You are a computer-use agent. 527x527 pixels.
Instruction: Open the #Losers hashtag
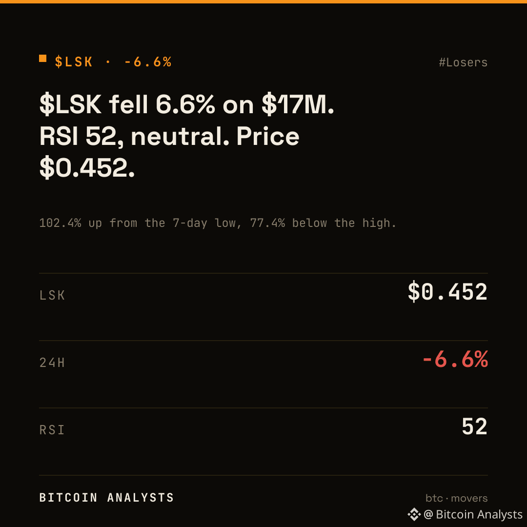click(463, 62)
